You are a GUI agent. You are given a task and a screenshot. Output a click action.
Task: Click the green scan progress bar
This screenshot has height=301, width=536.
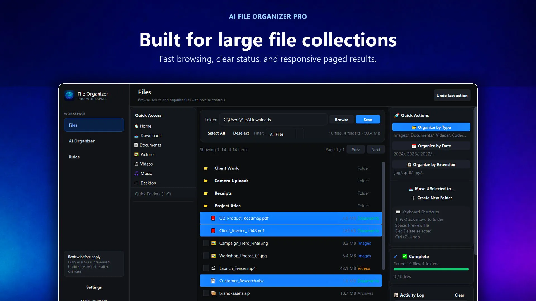[x=431, y=269]
